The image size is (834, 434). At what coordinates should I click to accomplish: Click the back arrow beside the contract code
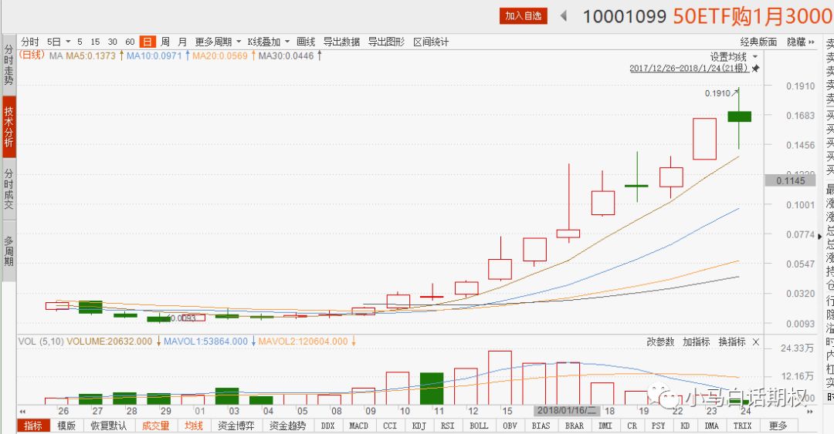pos(564,15)
